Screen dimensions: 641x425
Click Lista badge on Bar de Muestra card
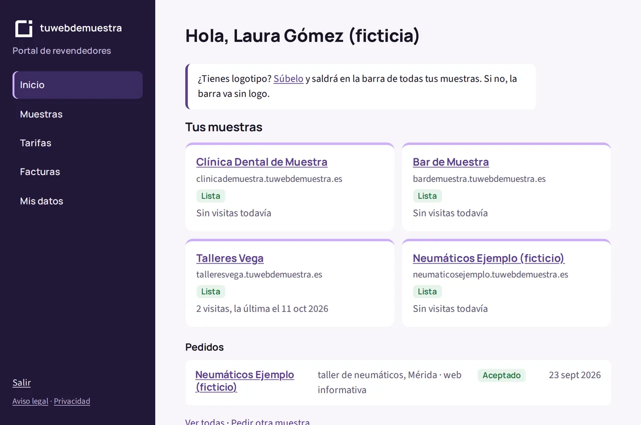pos(427,196)
